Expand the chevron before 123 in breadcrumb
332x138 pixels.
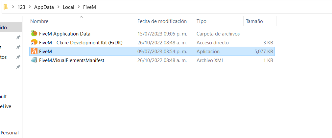(x=12, y=7)
